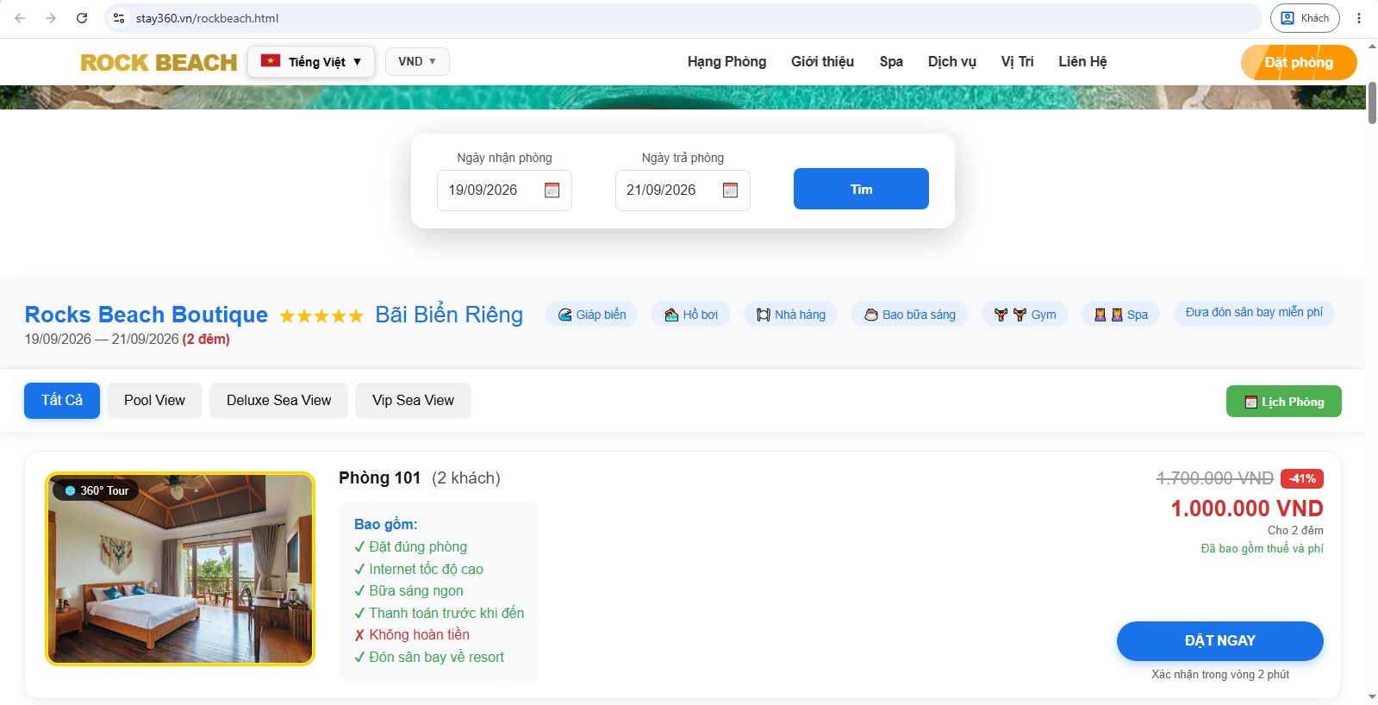The width and height of the screenshot is (1378, 705).
Task: Open the Phòng 101 room photo
Action: [x=180, y=569]
